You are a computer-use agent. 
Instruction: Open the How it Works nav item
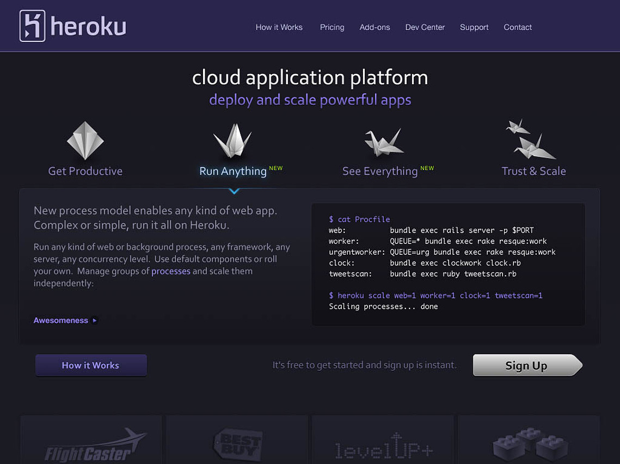[279, 27]
